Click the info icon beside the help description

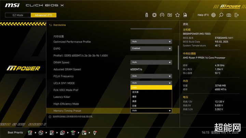pos(50,117)
